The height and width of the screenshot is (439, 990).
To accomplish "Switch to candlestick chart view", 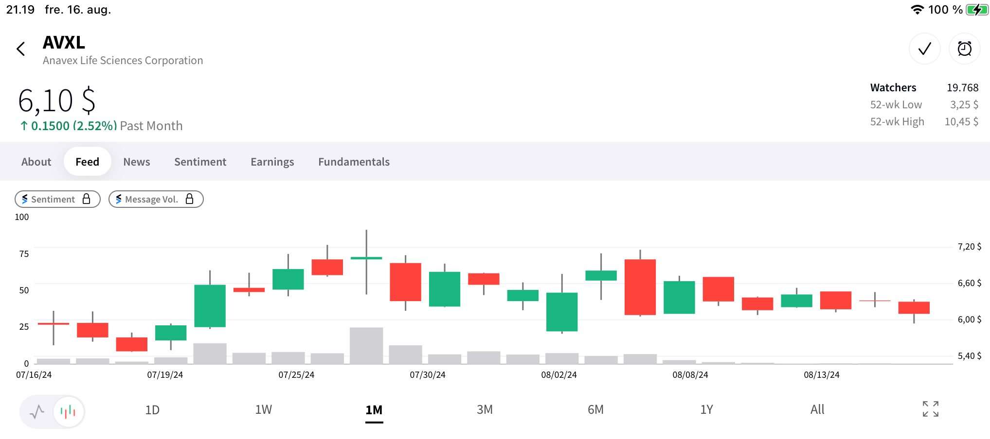I will pyautogui.click(x=69, y=412).
